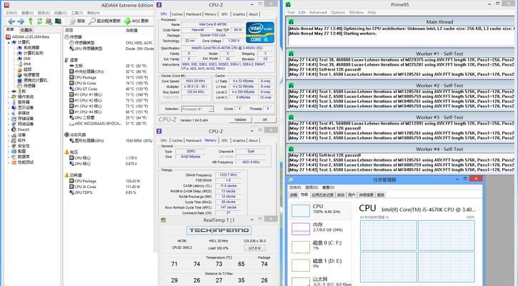Viewport: 518px width, 286px height.
Task: Open the Prime95 Options menu
Action: [x=338, y=12]
